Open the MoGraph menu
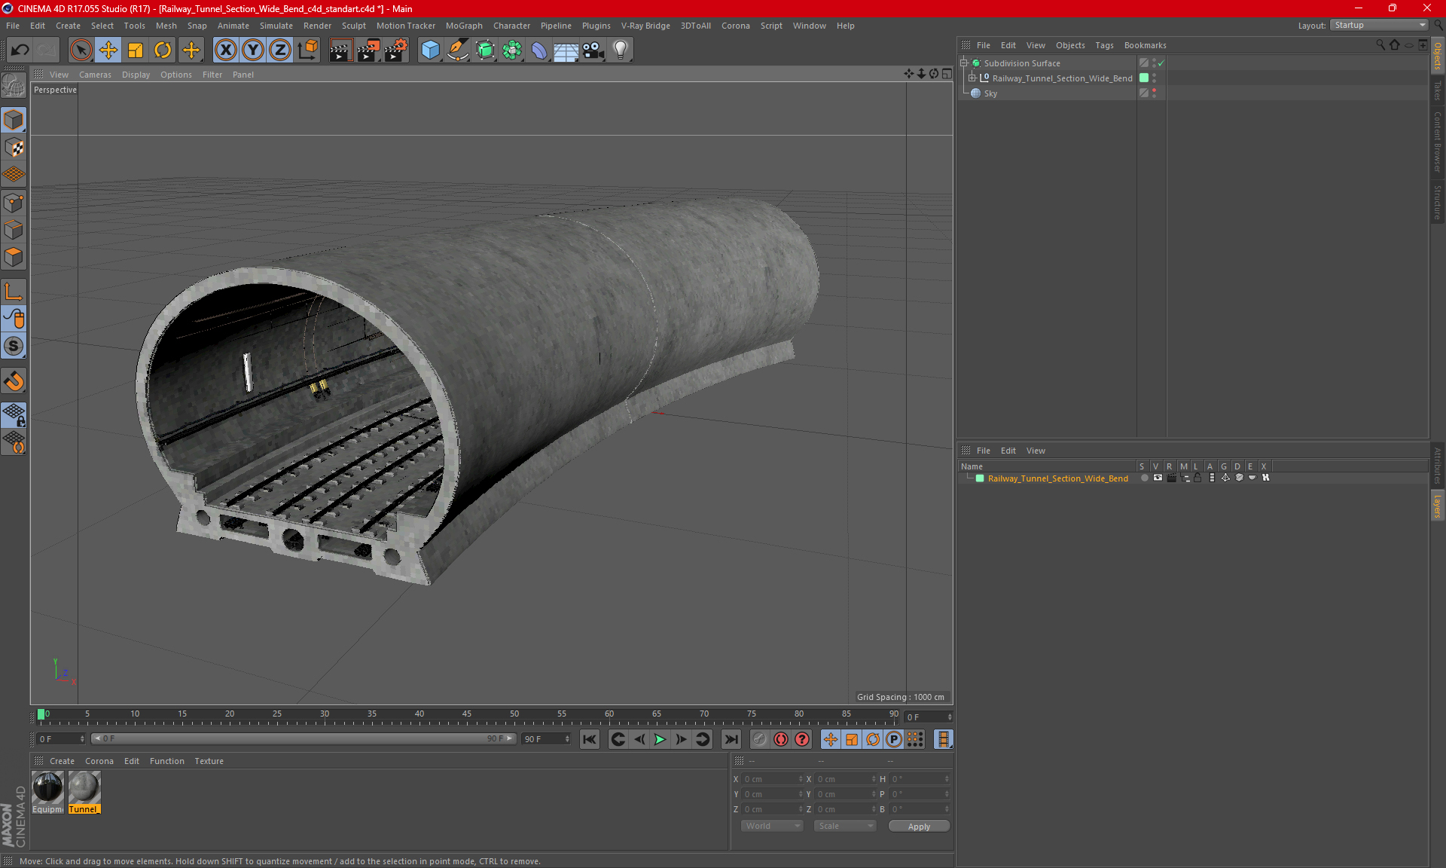Screen dimensions: 1446x868 (x=464, y=26)
